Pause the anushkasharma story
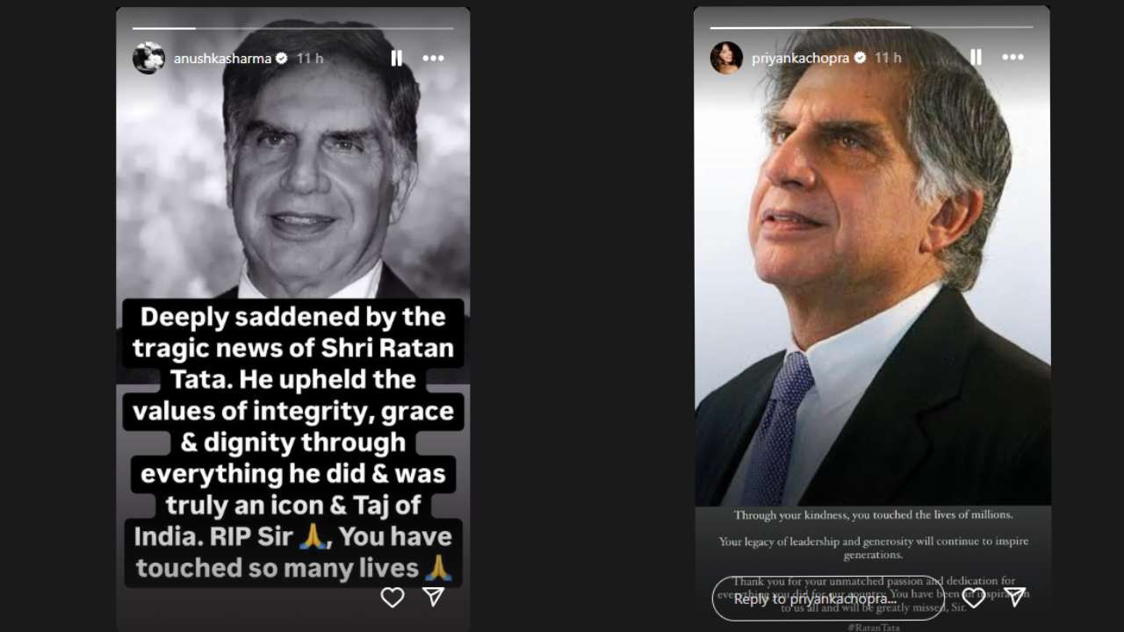The width and height of the screenshot is (1124, 632). (x=396, y=58)
